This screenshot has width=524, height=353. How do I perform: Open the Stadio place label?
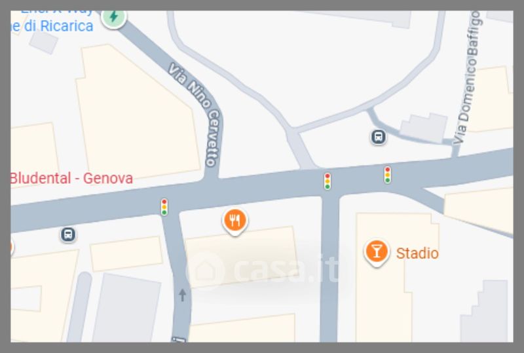click(x=417, y=253)
